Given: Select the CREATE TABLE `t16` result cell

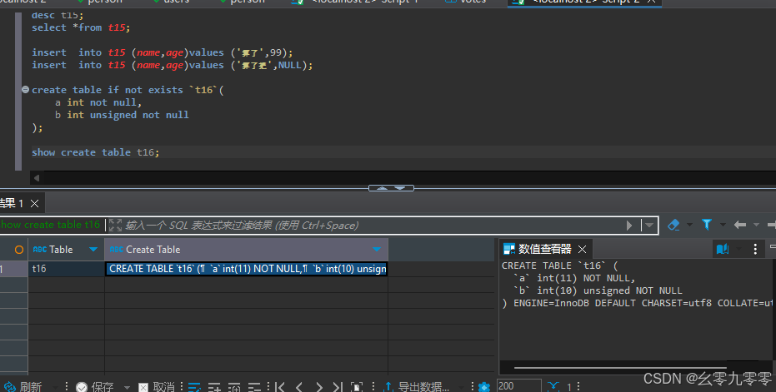Looking at the screenshot, I should [x=247, y=269].
